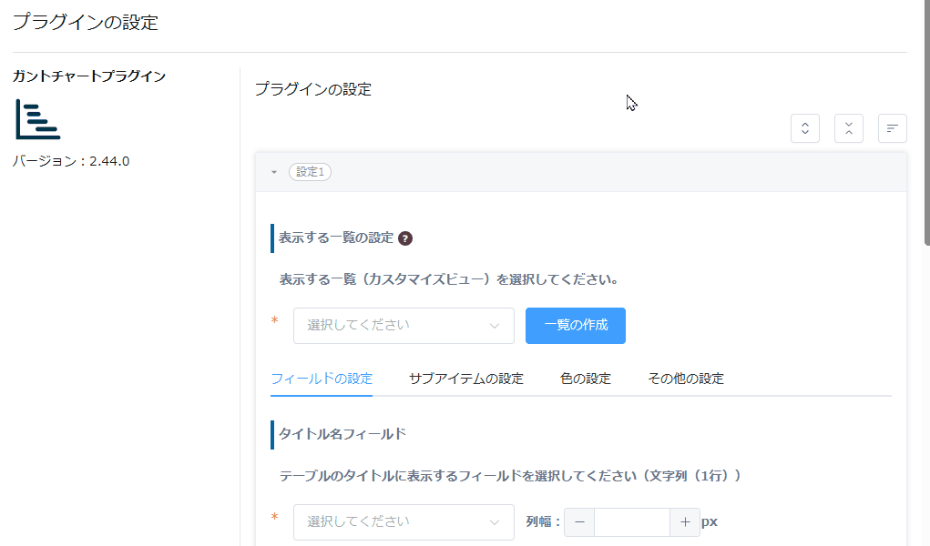The width and height of the screenshot is (930, 546).
Task: Open the title field selection dropdown
Action: coord(404,521)
